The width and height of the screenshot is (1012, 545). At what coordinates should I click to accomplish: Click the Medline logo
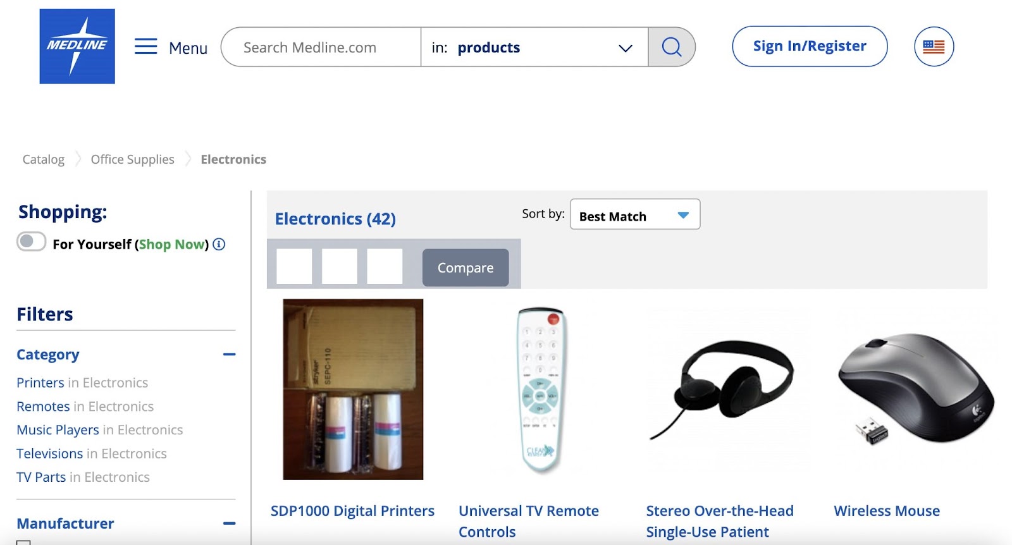tap(77, 46)
